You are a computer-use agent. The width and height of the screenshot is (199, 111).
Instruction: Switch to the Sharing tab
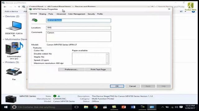click(x=43, y=14)
